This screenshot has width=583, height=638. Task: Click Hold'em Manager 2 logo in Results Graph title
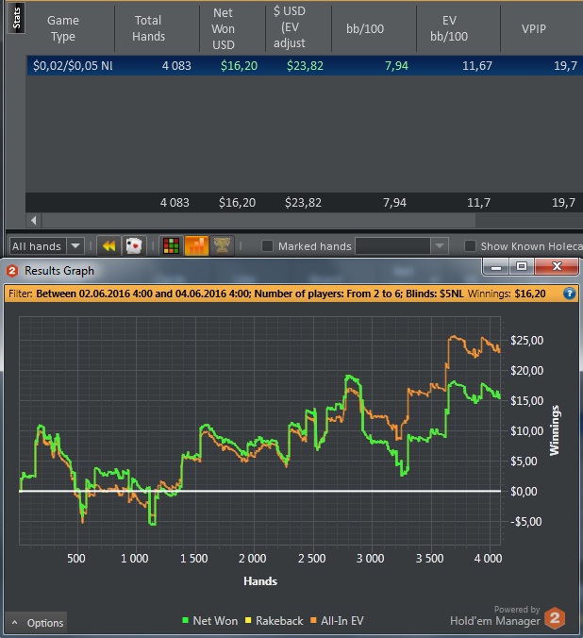[x=12, y=271]
